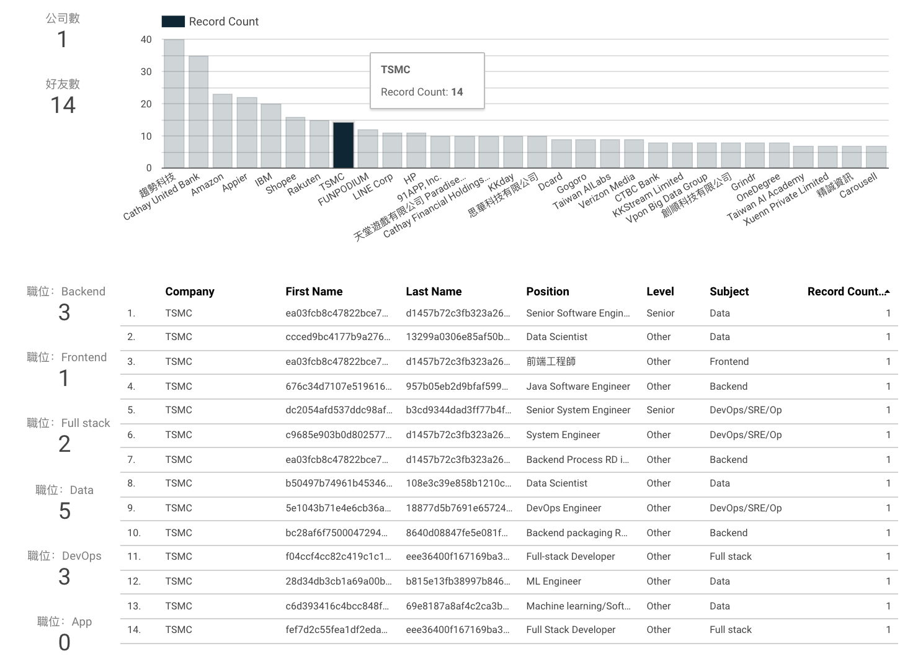The image size is (918, 669).
Task: Click the sort arrow beside Record Count header
Action: (887, 292)
